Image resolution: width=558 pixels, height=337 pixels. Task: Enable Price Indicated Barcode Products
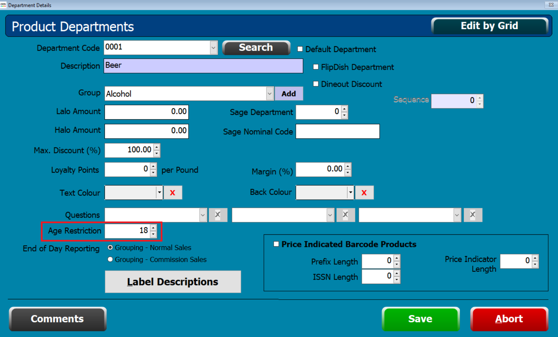tap(276, 244)
